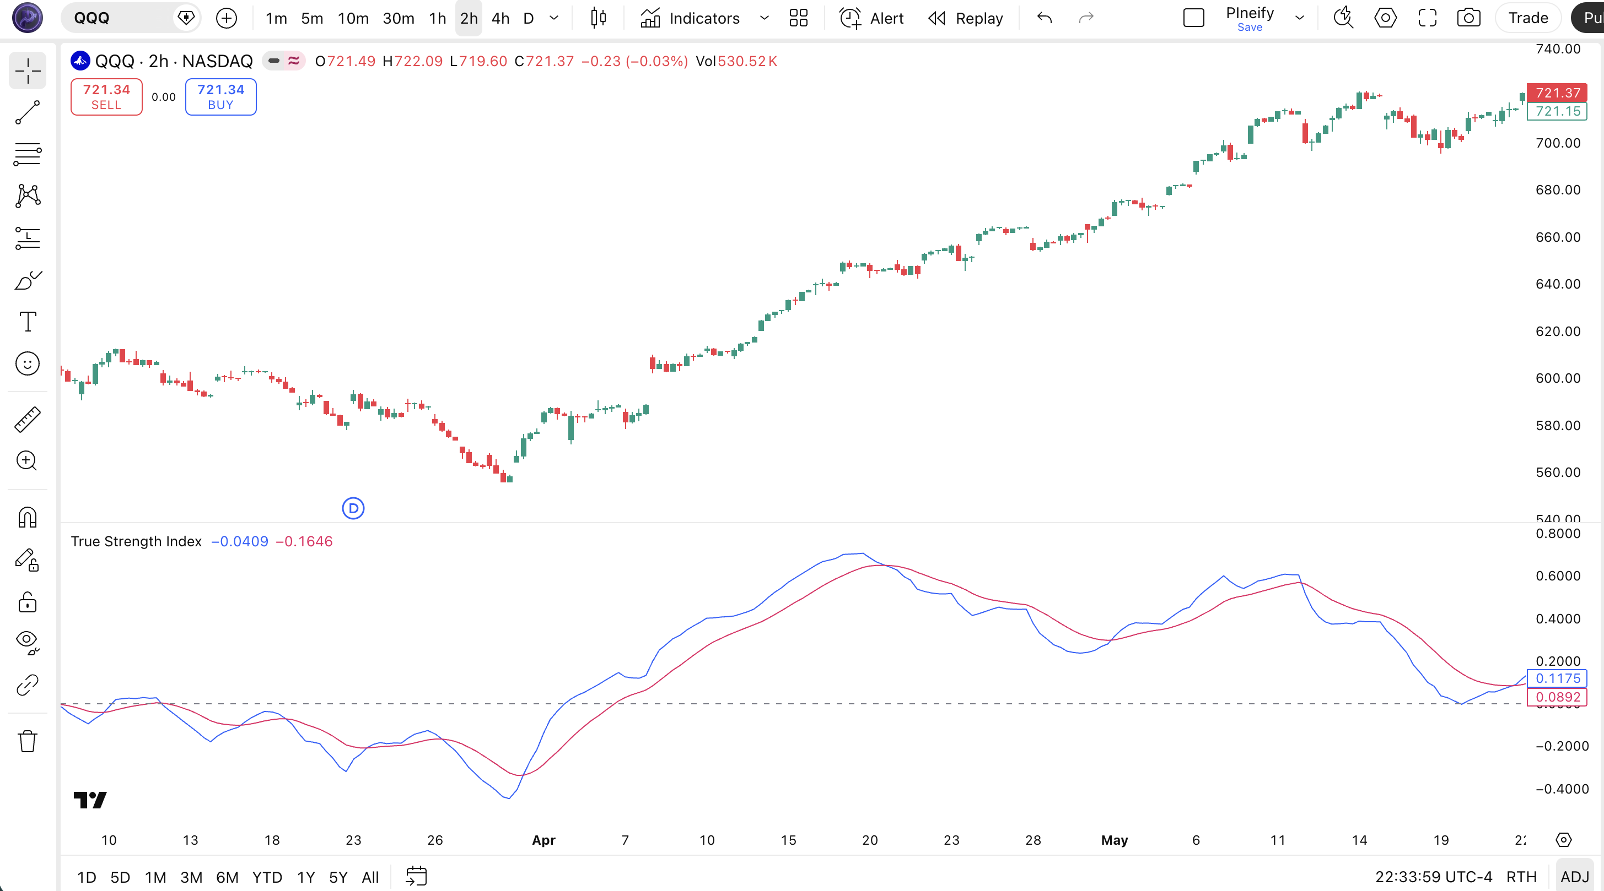Open the indicator templates grid icon
This screenshot has width=1604, height=891.
(x=798, y=18)
